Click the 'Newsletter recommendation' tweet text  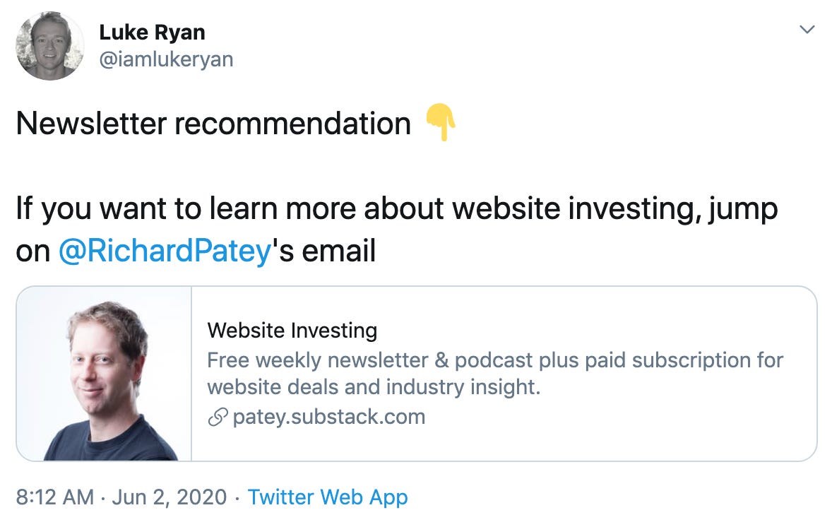pyautogui.click(x=214, y=123)
